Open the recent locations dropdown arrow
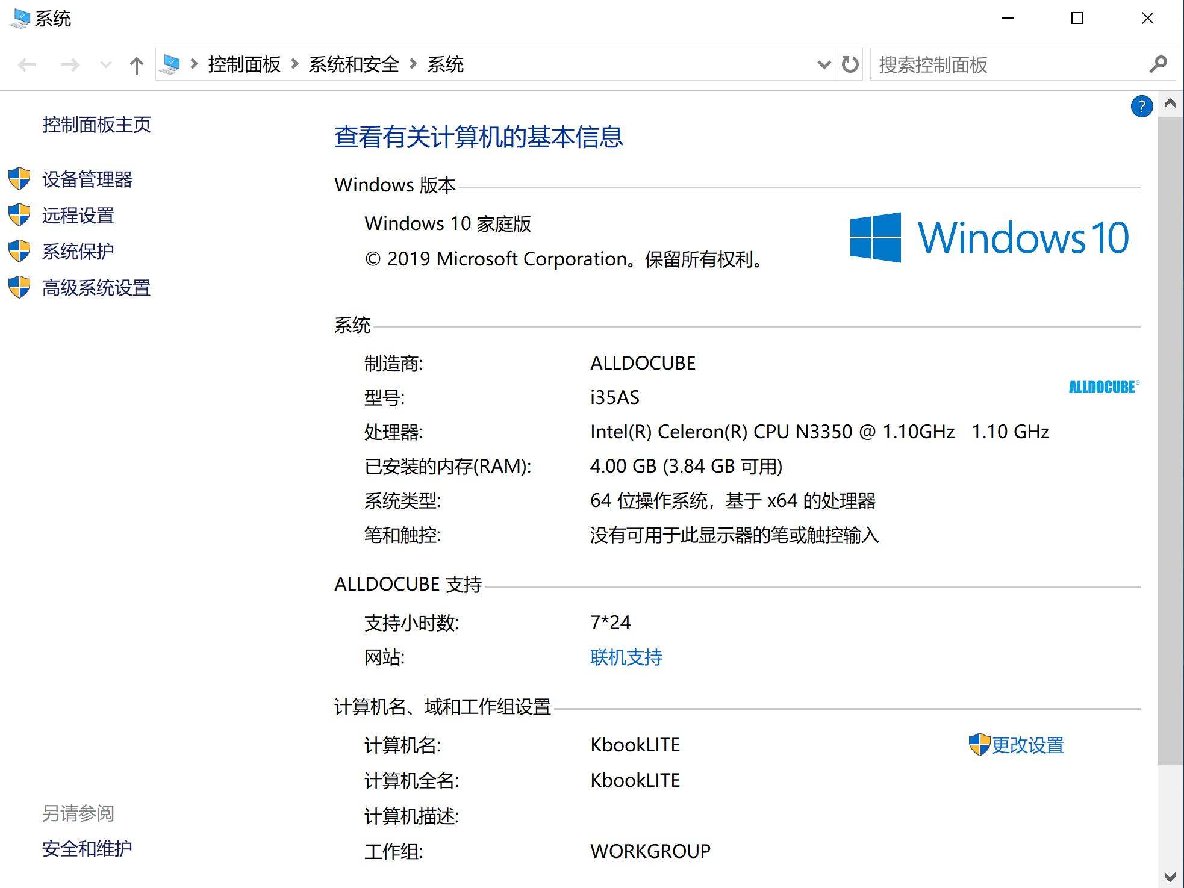 (x=105, y=65)
